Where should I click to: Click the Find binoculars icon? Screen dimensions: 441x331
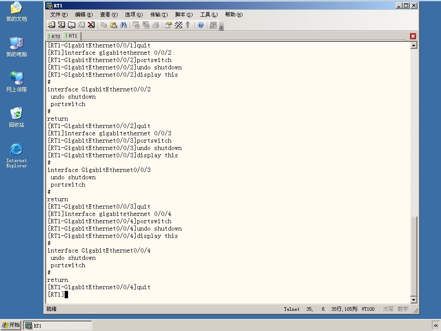tap(123, 25)
